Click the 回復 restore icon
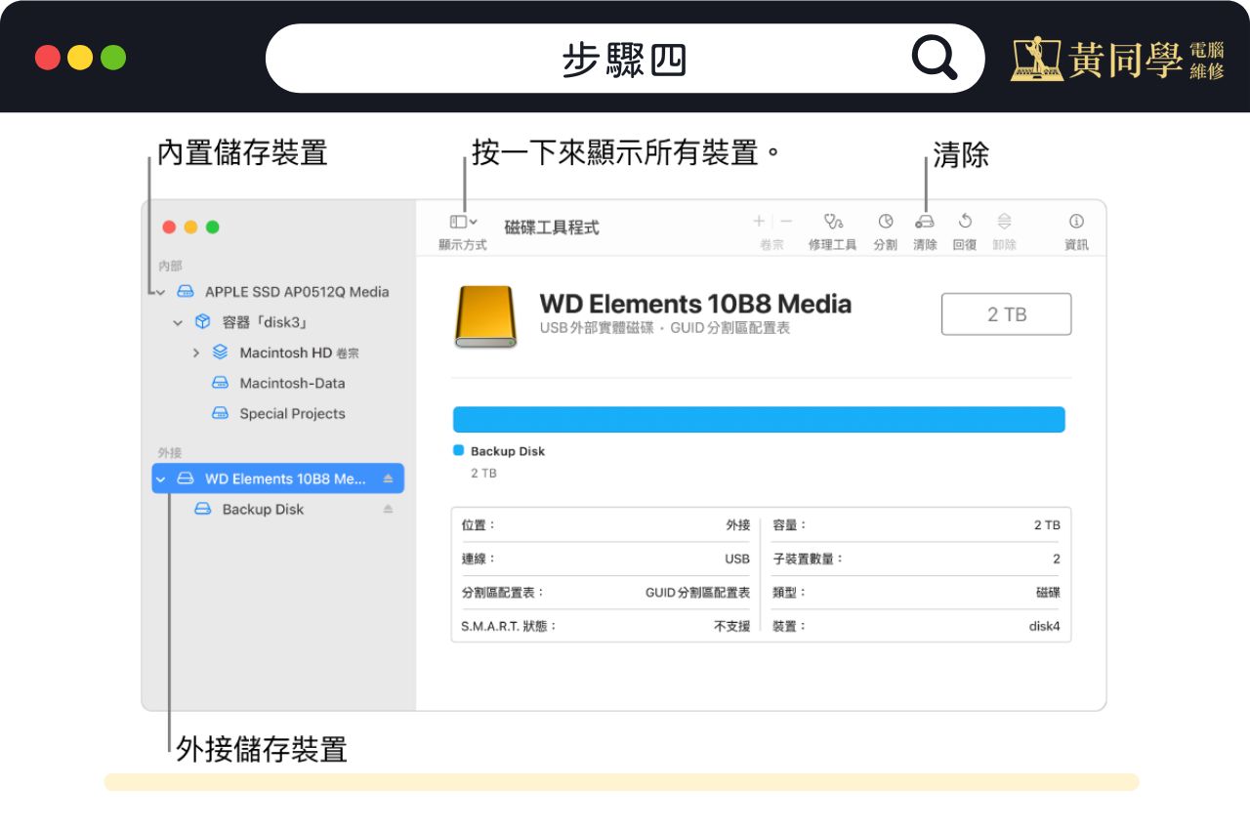The height and width of the screenshot is (830, 1250). [x=965, y=222]
